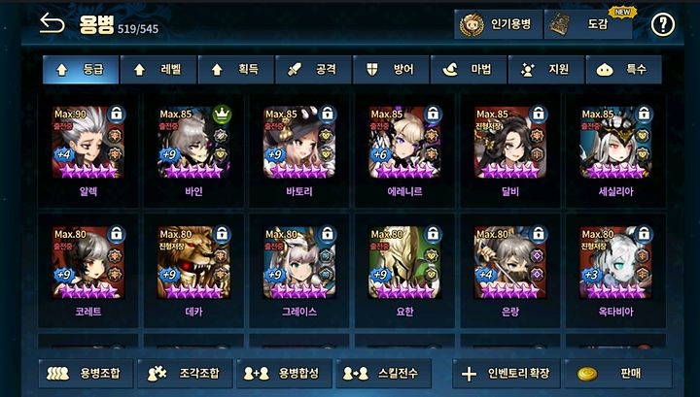Select the 지원 support filter icon
The height and width of the screenshot is (397, 700).
click(x=546, y=70)
